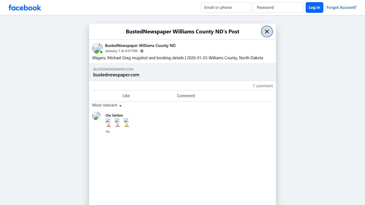Open Ole Sletten's profile name link

pyautogui.click(x=114, y=116)
